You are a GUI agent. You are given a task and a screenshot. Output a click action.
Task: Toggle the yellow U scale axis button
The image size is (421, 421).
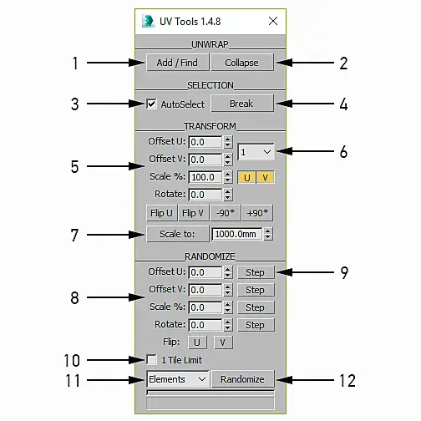[246, 177]
